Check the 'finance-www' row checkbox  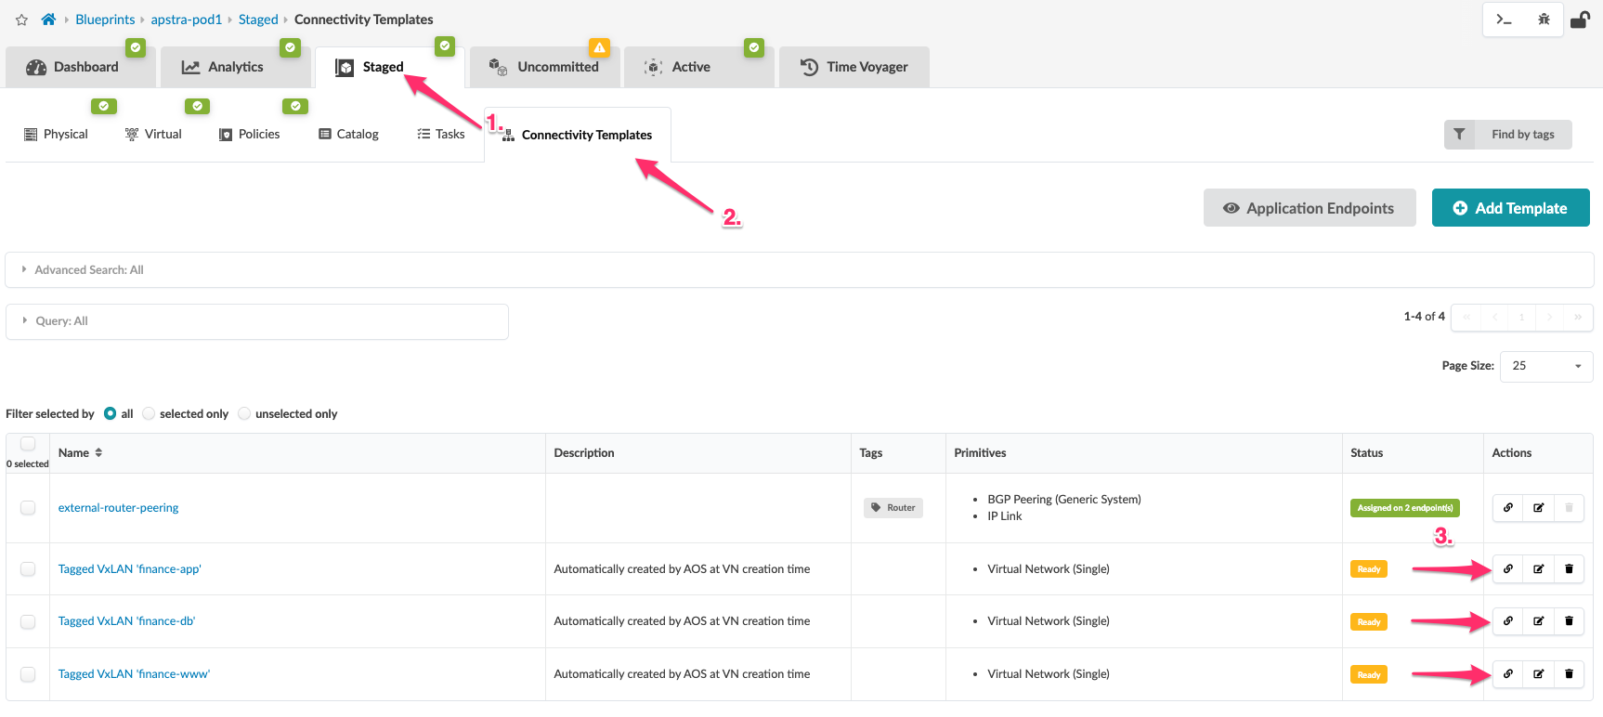click(x=28, y=674)
